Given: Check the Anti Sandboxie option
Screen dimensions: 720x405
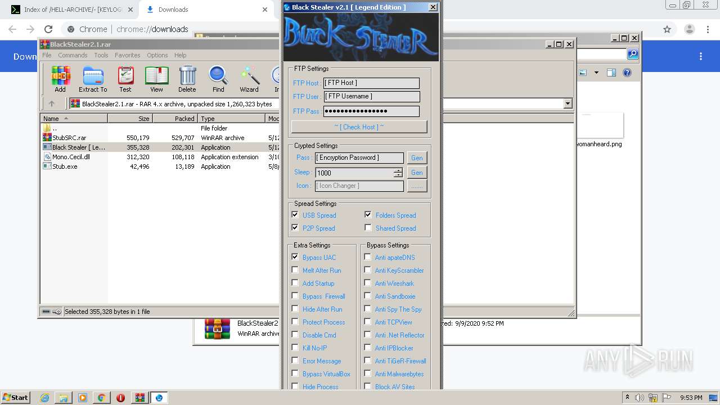Looking at the screenshot, I should pyautogui.click(x=368, y=296).
